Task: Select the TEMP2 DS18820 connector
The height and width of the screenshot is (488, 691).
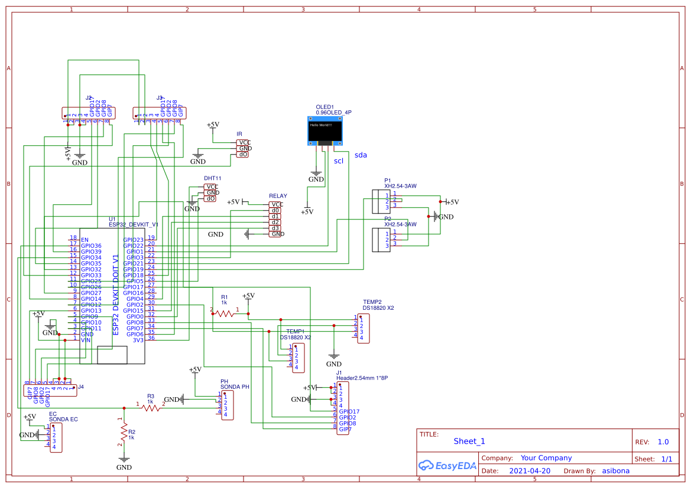Action: (x=363, y=328)
